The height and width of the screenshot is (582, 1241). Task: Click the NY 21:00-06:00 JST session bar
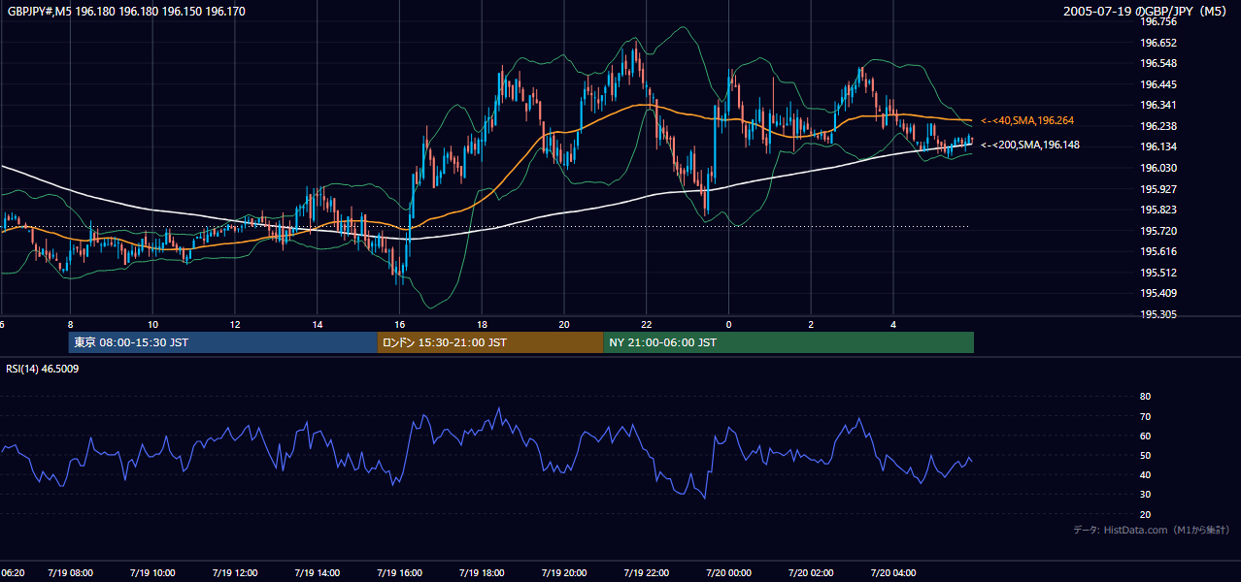(788, 342)
